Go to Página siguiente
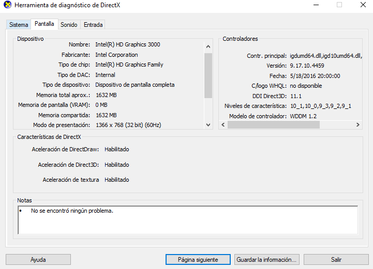The image size is (373, 269). pos(198,260)
